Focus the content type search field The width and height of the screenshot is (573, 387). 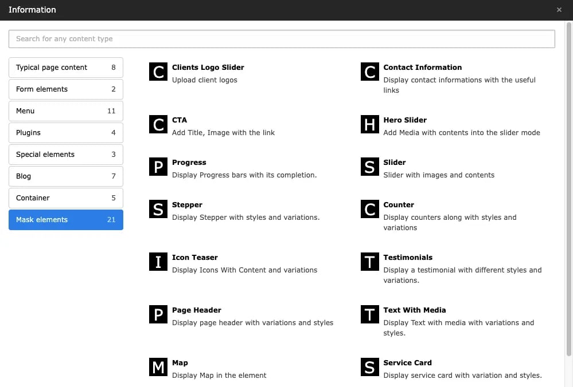coord(282,39)
